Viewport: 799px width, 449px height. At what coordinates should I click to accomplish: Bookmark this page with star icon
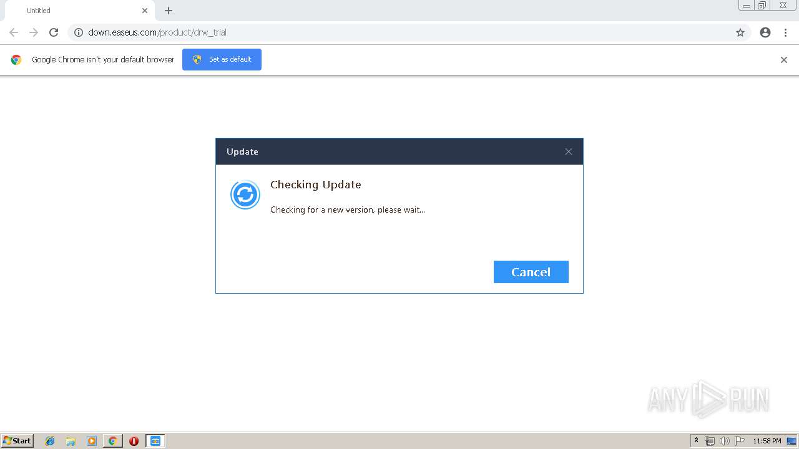click(740, 32)
